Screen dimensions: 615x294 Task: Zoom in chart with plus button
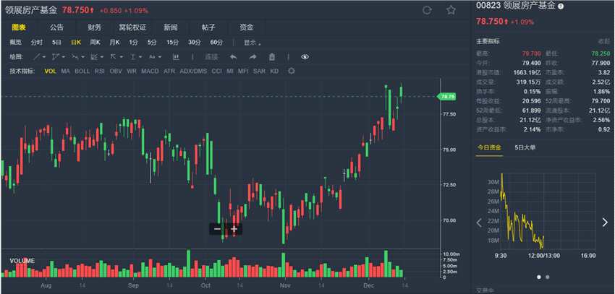pyautogui.click(x=234, y=229)
